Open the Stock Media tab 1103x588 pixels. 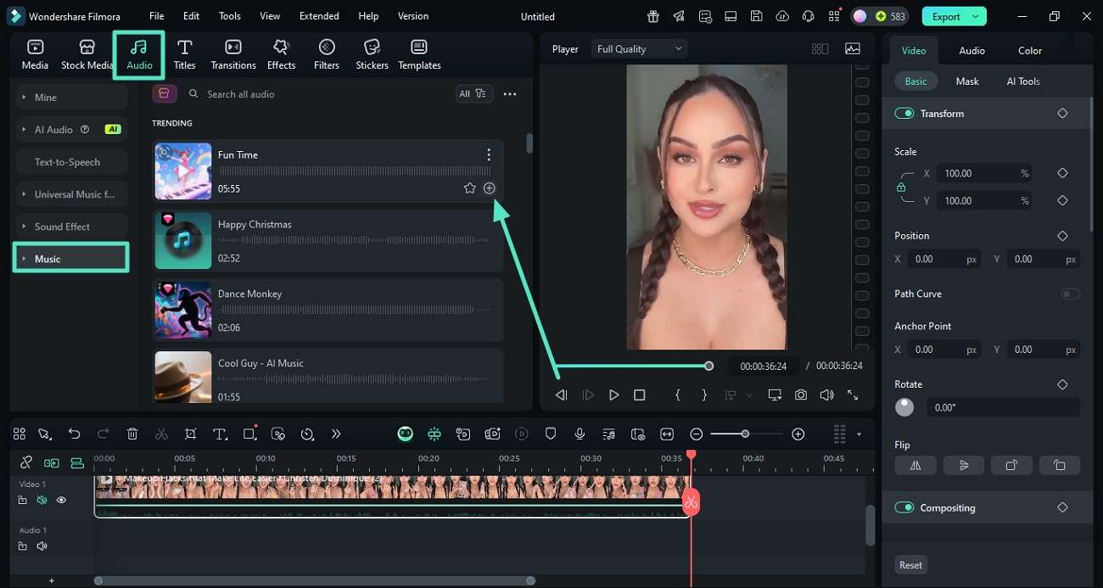(x=87, y=54)
